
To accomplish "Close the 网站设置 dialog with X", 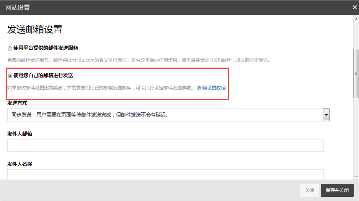I will tap(355, 7).
